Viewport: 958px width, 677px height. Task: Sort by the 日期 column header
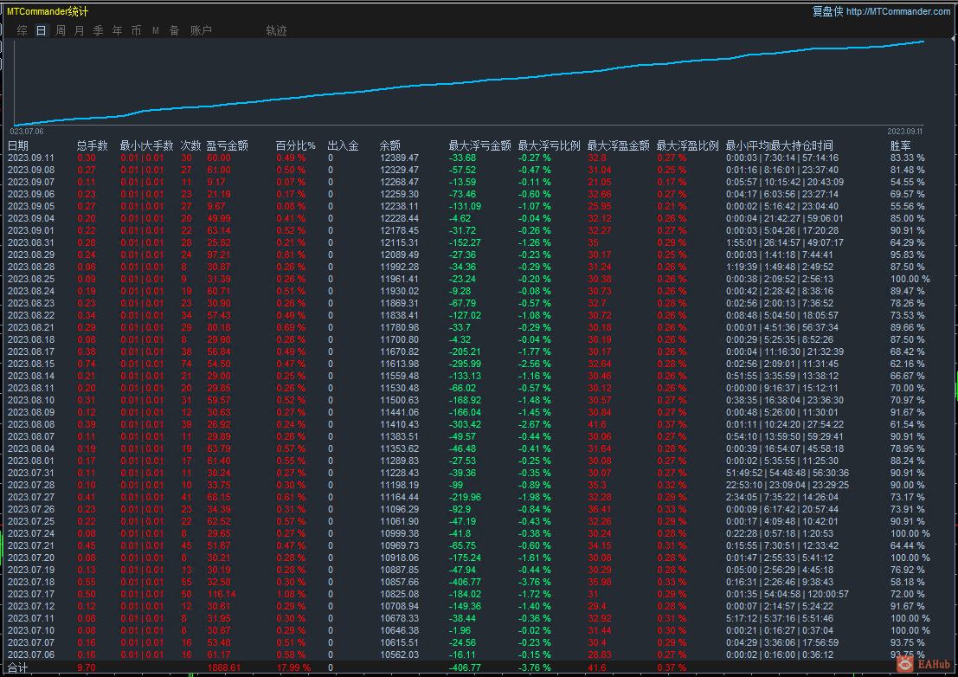coord(18,145)
